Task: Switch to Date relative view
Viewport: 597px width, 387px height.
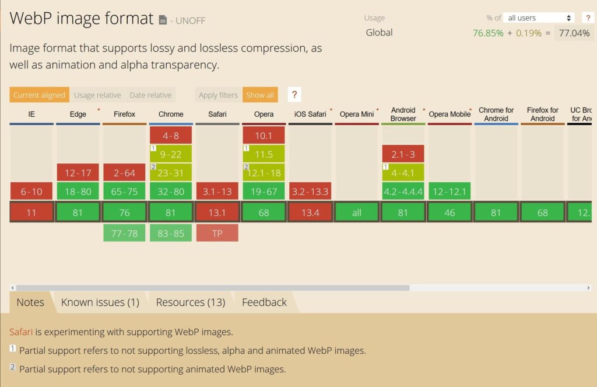Action: 150,95
